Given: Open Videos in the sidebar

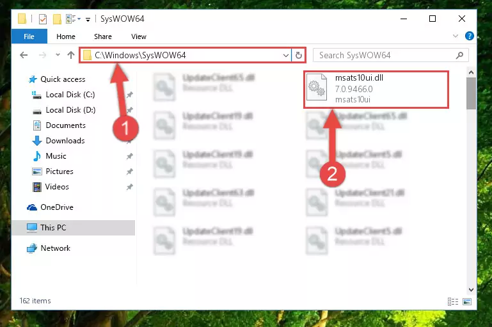Looking at the screenshot, I should coord(57,187).
